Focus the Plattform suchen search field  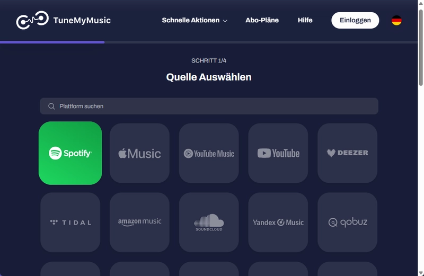[209, 106]
